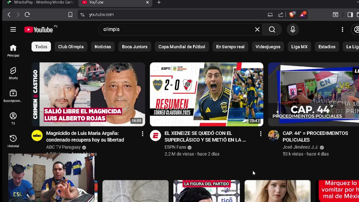
Task: Open the Brave Shields lion icon
Action: [292, 15]
